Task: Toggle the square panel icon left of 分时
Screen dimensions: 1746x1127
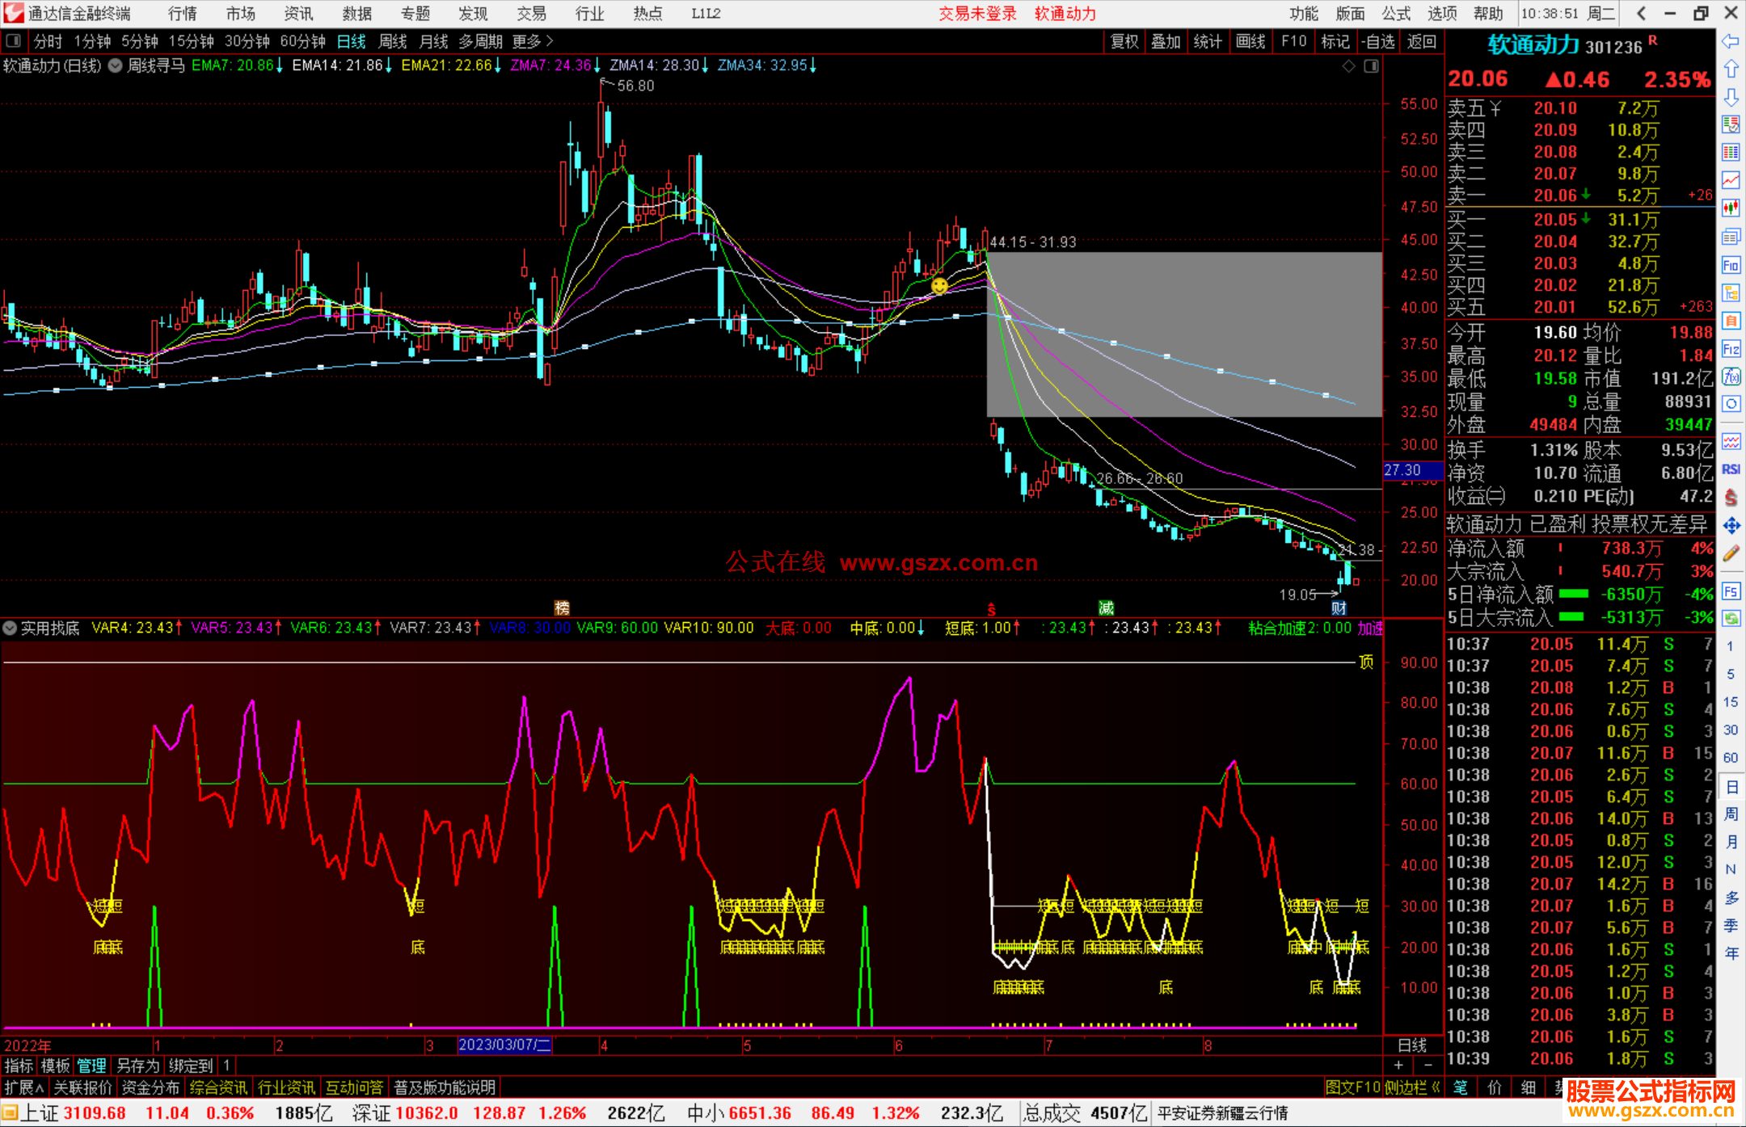Action: pyautogui.click(x=14, y=41)
